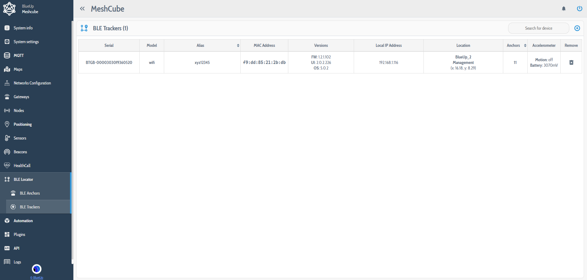The image size is (587, 280).
Task: Click the notification bell icon
Action: [564, 9]
